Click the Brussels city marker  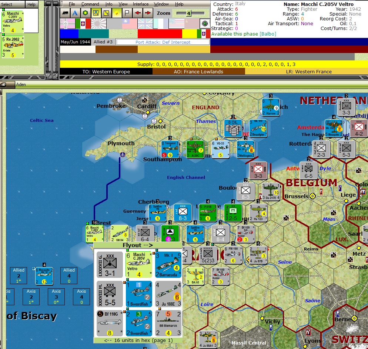click(312, 196)
